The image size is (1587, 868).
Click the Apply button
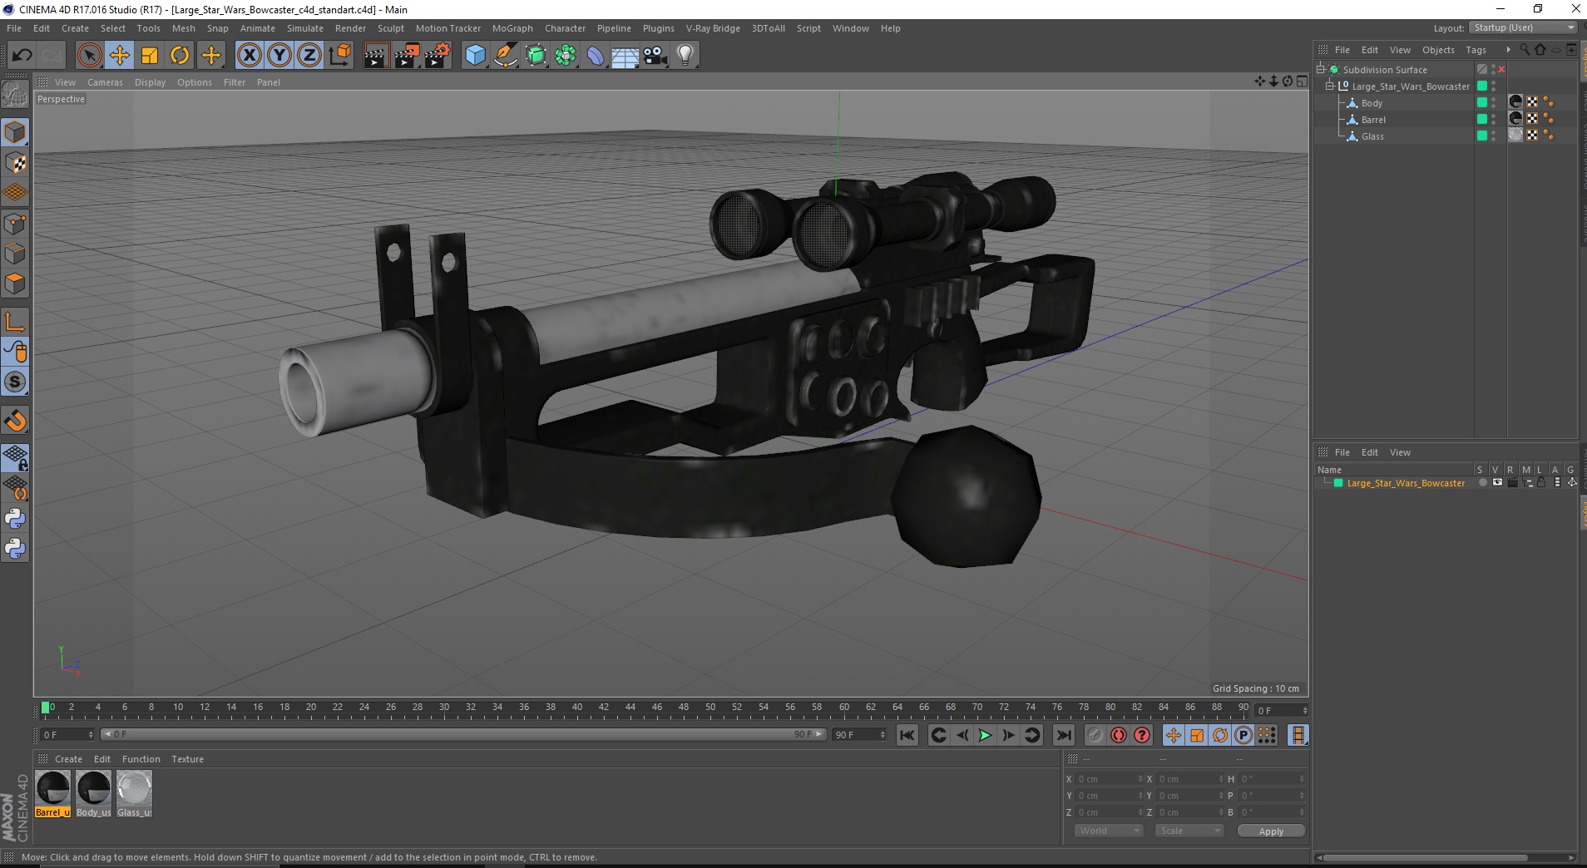(1271, 831)
